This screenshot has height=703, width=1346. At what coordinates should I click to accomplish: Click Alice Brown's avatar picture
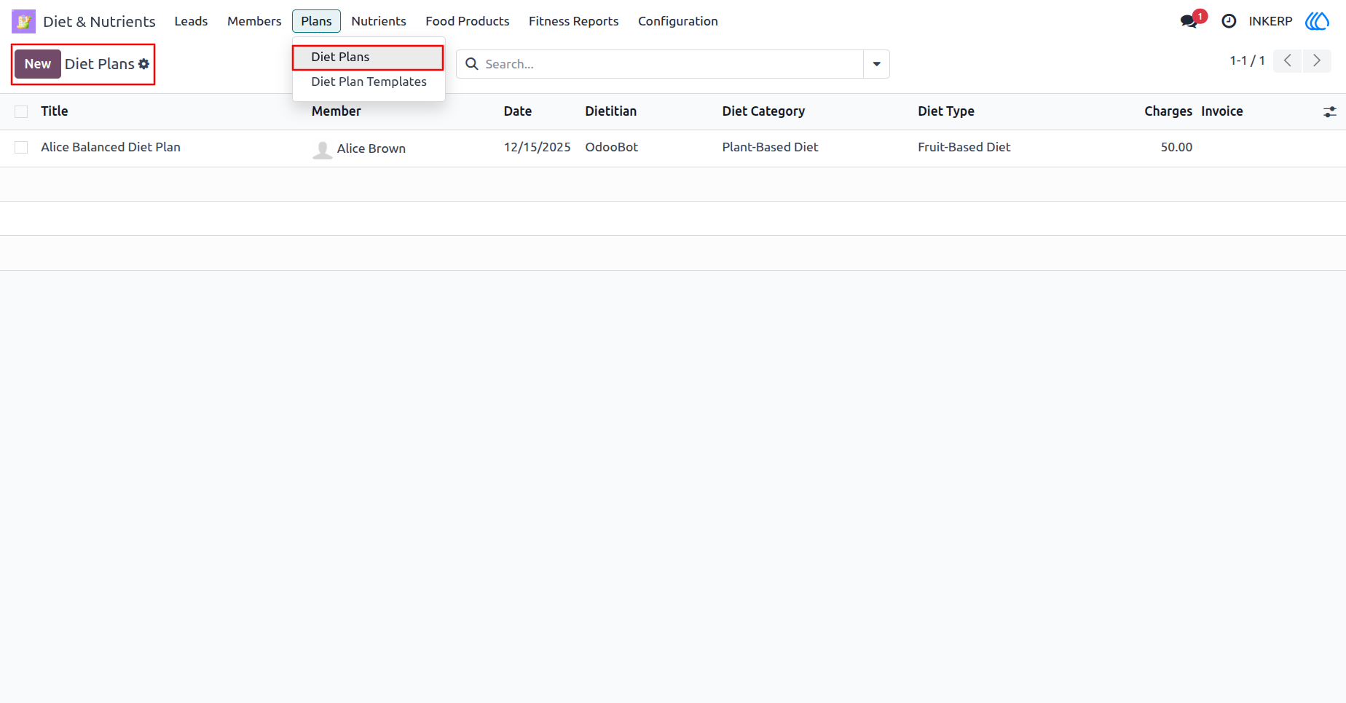tap(322, 149)
